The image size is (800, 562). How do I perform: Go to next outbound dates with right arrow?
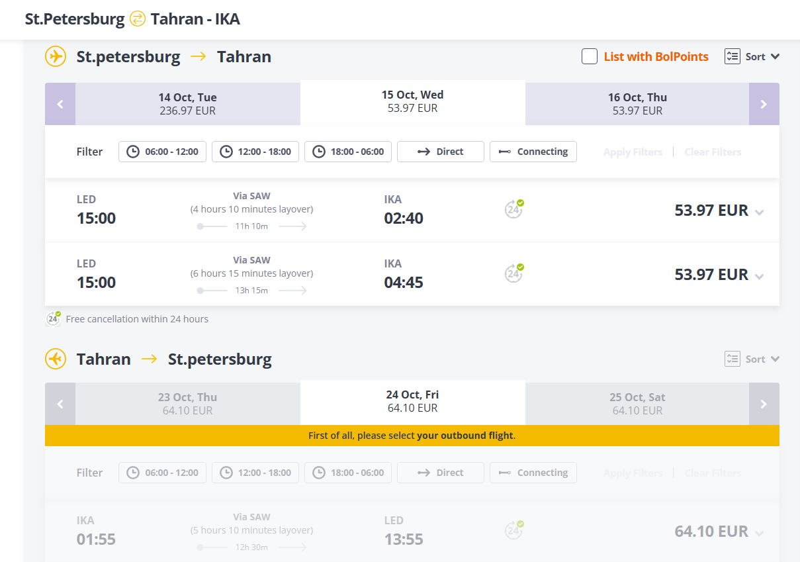click(764, 104)
